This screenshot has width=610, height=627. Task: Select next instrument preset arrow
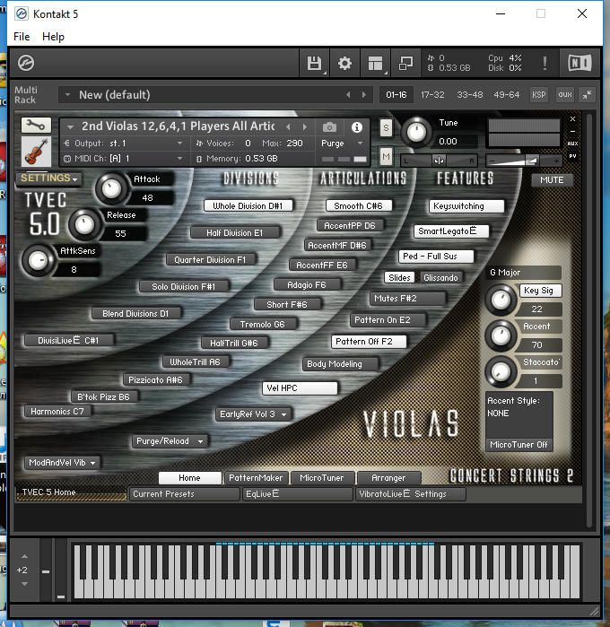(x=305, y=127)
